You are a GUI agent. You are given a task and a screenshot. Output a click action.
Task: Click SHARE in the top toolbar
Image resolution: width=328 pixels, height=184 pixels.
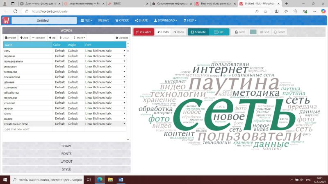(141, 20)
